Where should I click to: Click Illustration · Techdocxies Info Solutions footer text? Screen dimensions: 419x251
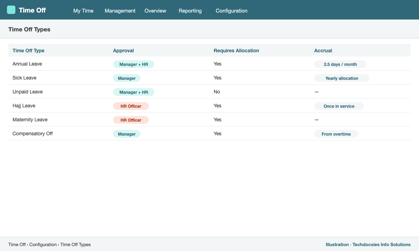pyautogui.click(x=368, y=244)
